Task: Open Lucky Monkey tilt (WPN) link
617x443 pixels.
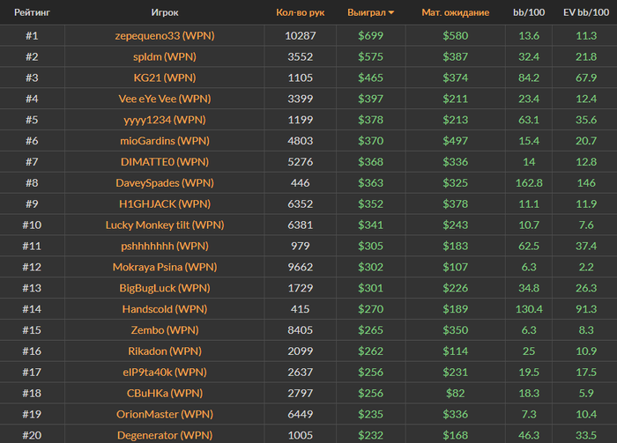Action: (165, 225)
